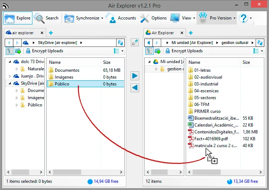This screenshot has width=269, height=190.
Task: Expand the 'Naturale' tree folder
Action: tap(17, 69)
